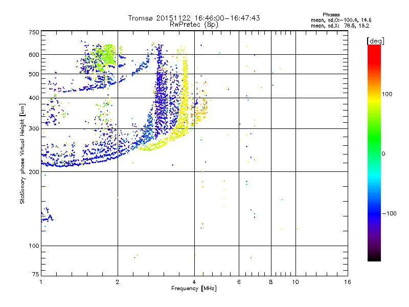This screenshot has height=307, width=409.
Task: Click the '600' y-axis tick label
Action: (x=34, y=55)
